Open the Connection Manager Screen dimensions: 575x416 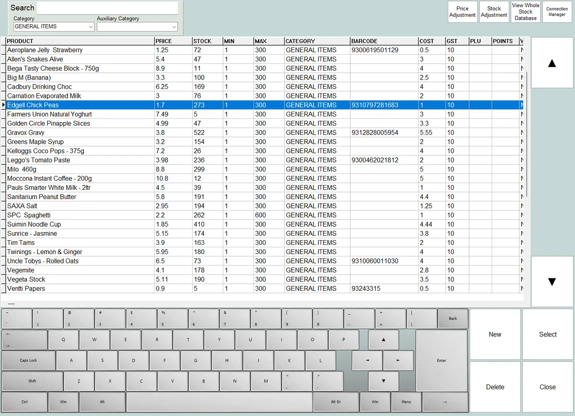[x=557, y=12]
